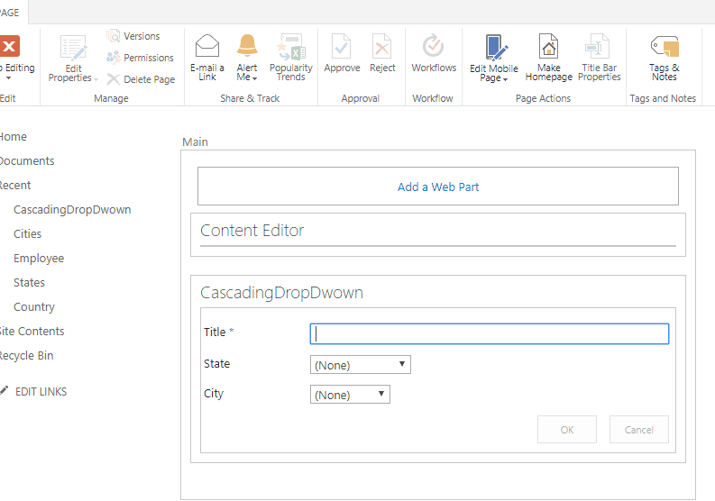This screenshot has width=715, height=501.
Task: Click the Recent heading in navigation
Action: [x=15, y=186]
